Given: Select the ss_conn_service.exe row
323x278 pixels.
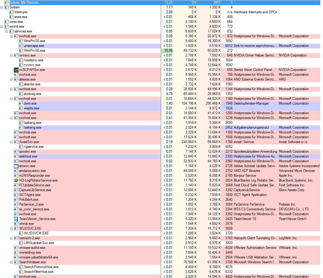Looking at the screenshot, I should [160, 209].
